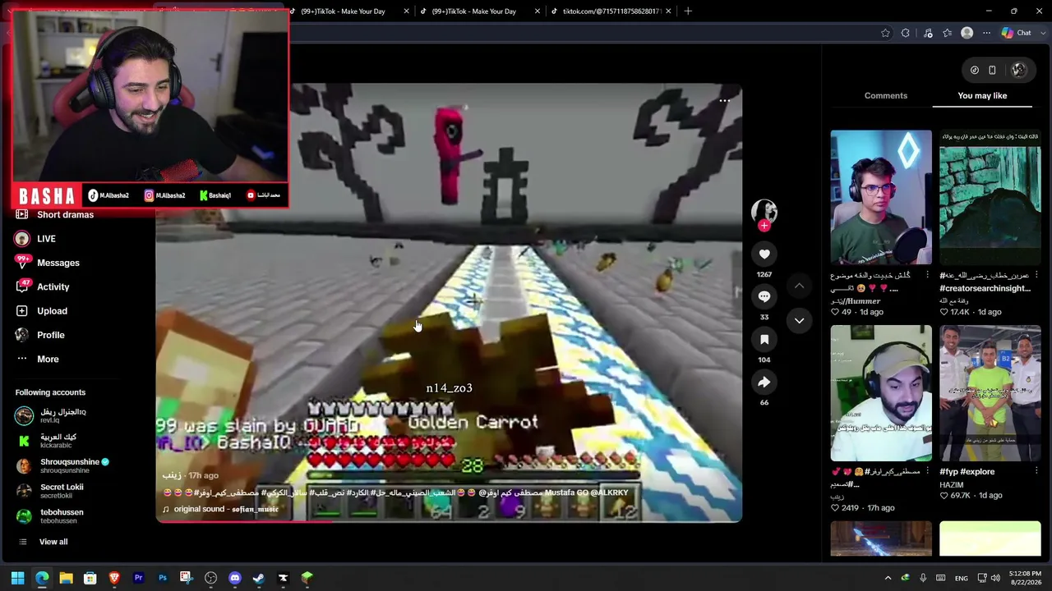Close the tiktok.com/@7157118758628017 tab

pyautogui.click(x=668, y=11)
